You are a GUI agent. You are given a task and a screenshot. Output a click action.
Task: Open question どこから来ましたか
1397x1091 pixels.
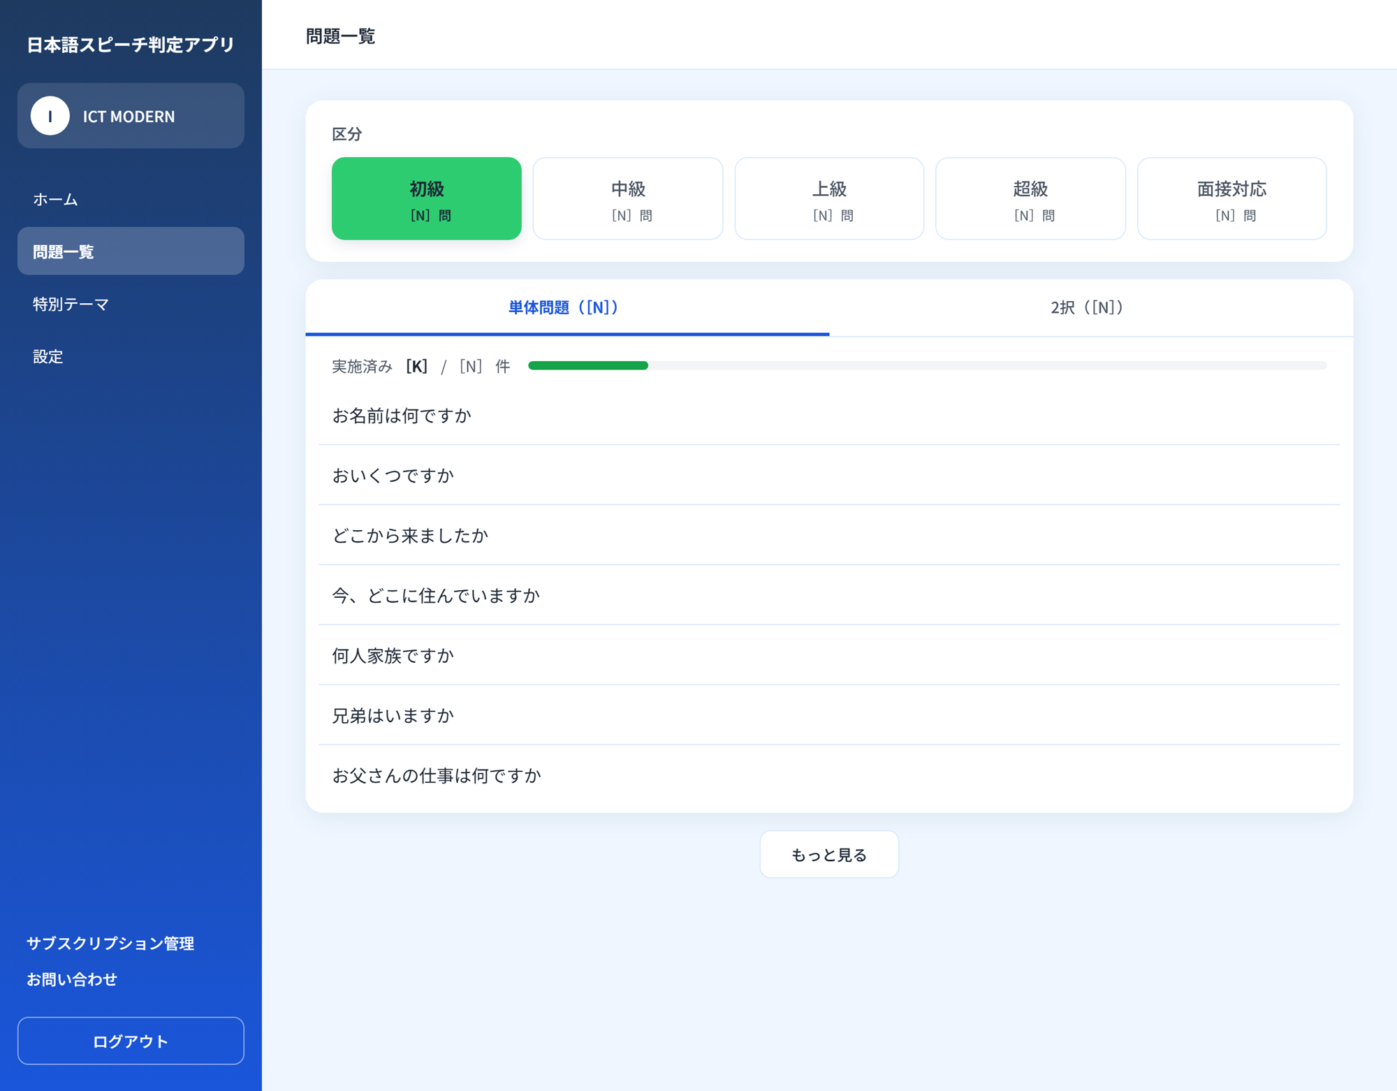tap(829, 536)
